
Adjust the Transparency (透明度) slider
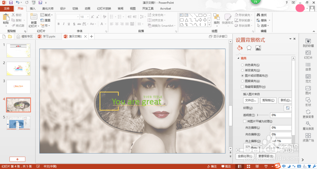pyautogui.click(x=262, y=115)
